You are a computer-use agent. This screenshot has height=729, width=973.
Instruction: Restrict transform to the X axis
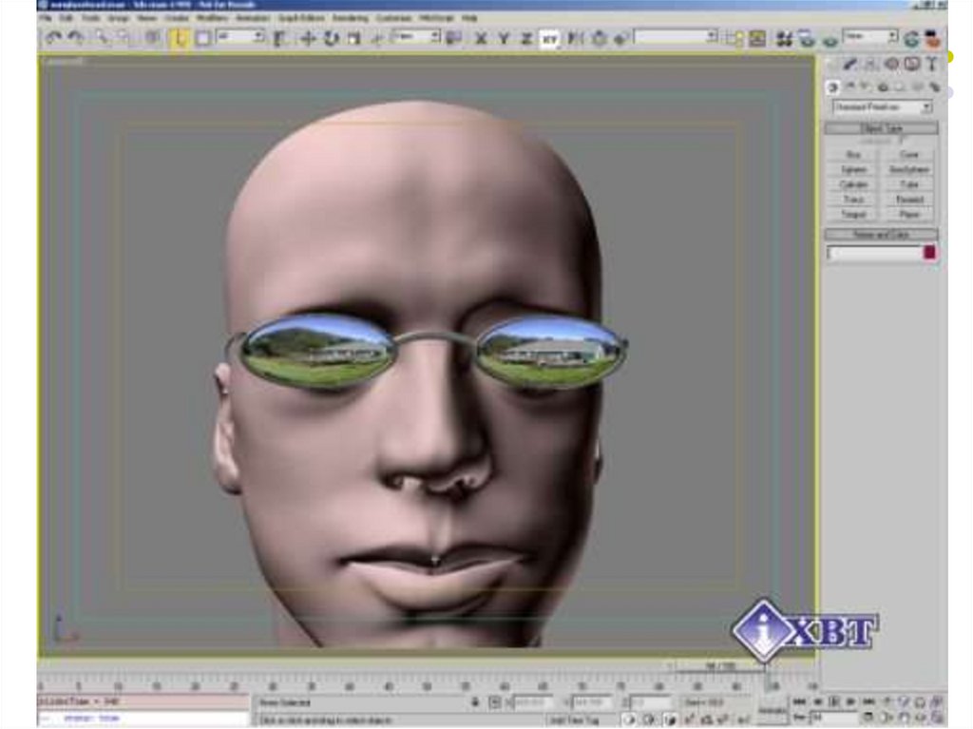481,38
